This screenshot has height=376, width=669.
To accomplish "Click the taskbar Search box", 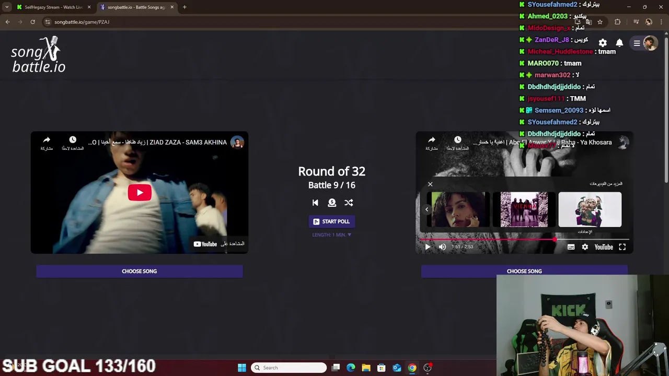I will (x=289, y=368).
